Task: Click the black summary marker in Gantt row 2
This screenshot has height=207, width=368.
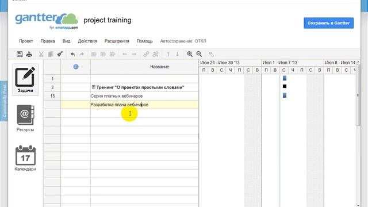Action: click(x=285, y=86)
